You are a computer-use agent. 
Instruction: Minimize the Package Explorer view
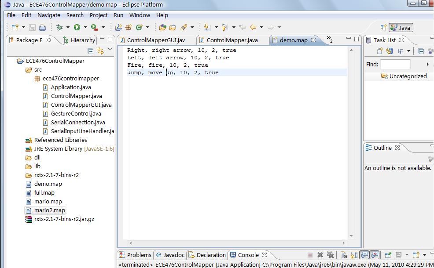pyautogui.click(x=102, y=39)
